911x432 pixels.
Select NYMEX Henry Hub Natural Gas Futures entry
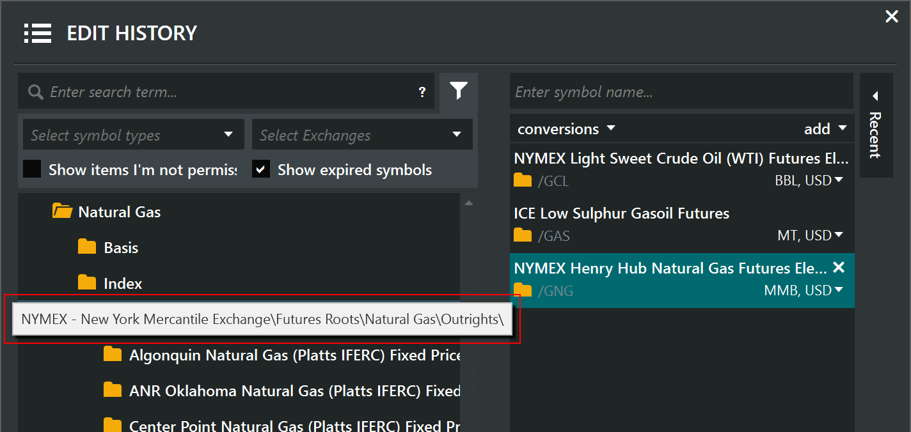point(682,280)
